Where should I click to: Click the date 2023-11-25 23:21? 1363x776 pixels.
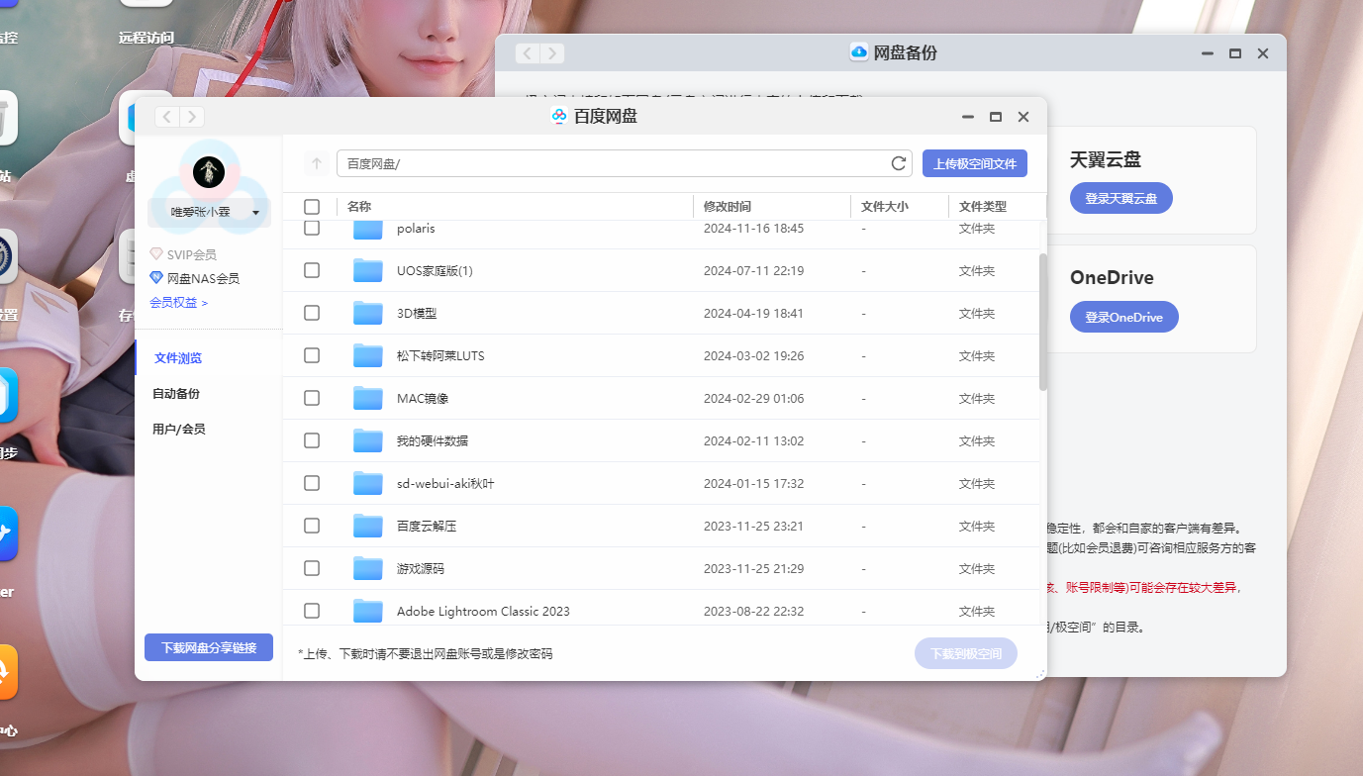[x=753, y=526]
